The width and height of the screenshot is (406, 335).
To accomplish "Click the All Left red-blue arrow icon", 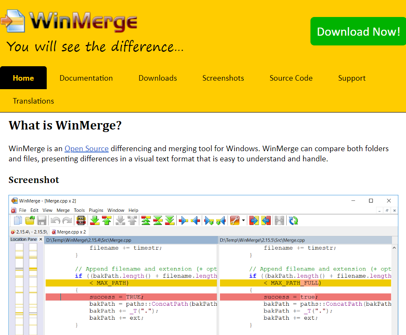I will [266, 220].
